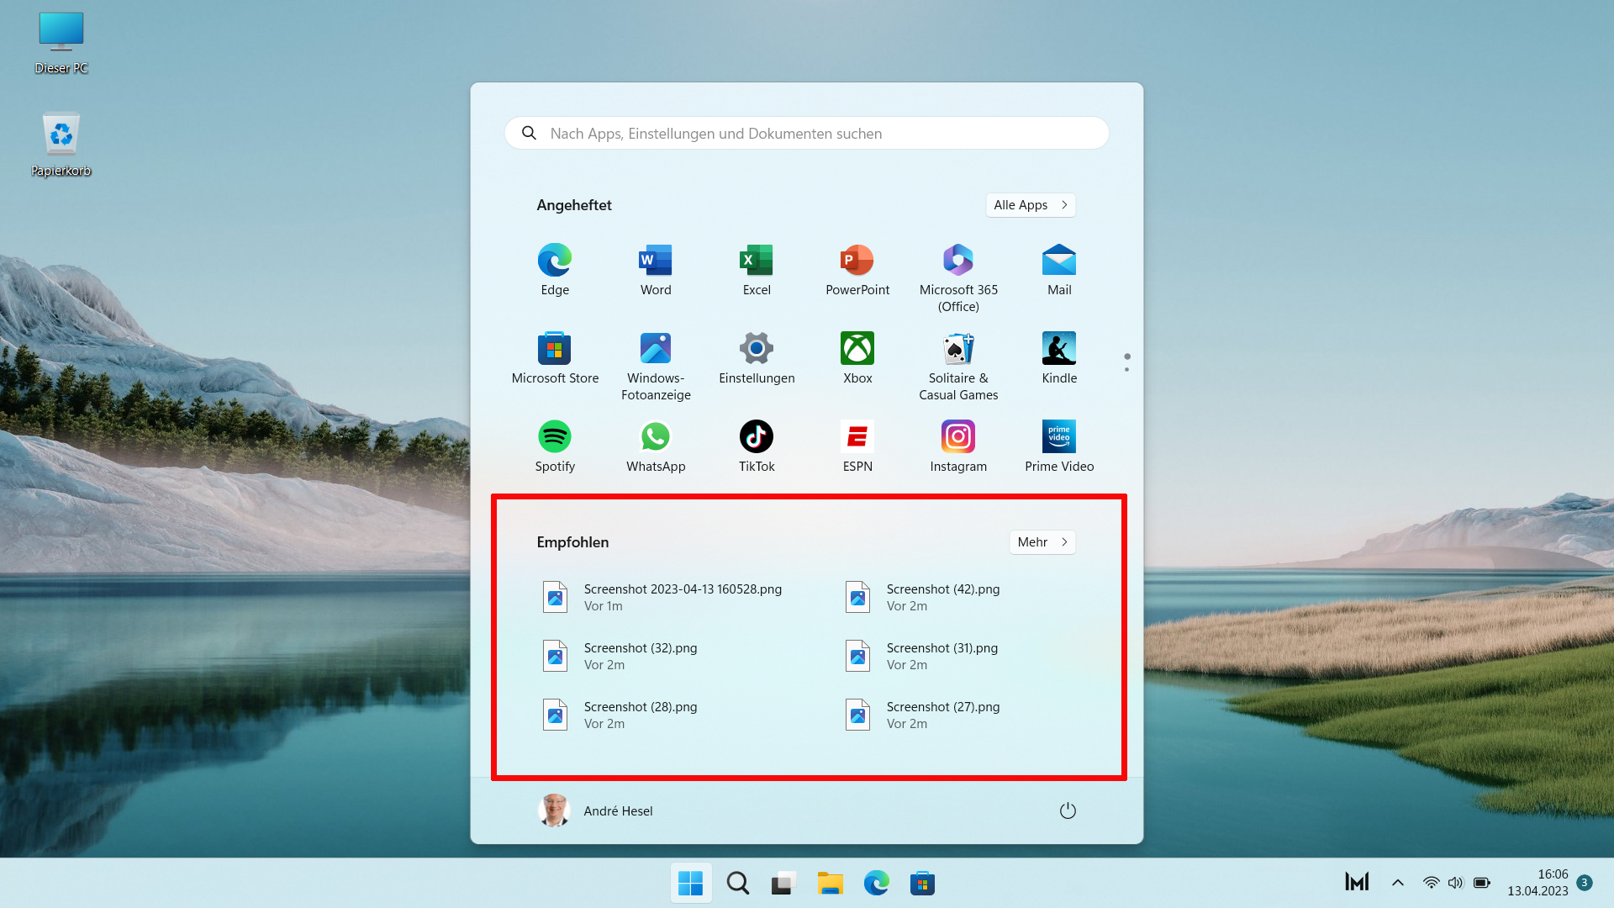Go to next pinned apps page dot

point(1126,370)
